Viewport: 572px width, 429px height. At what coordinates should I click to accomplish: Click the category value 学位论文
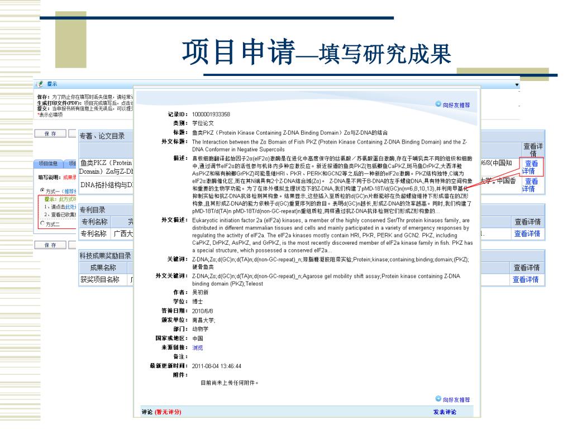click(203, 123)
